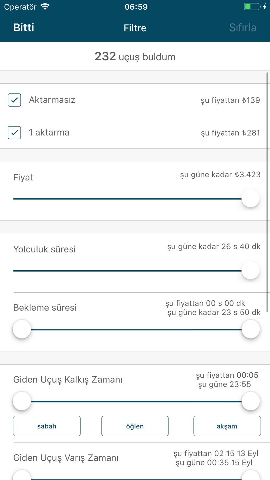This screenshot has width=270, height=480.
Task: Select the sabah departure time button
Action: 47,426
